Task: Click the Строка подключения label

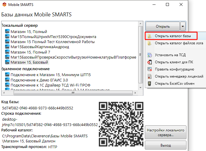Action: [x=21, y=113]
